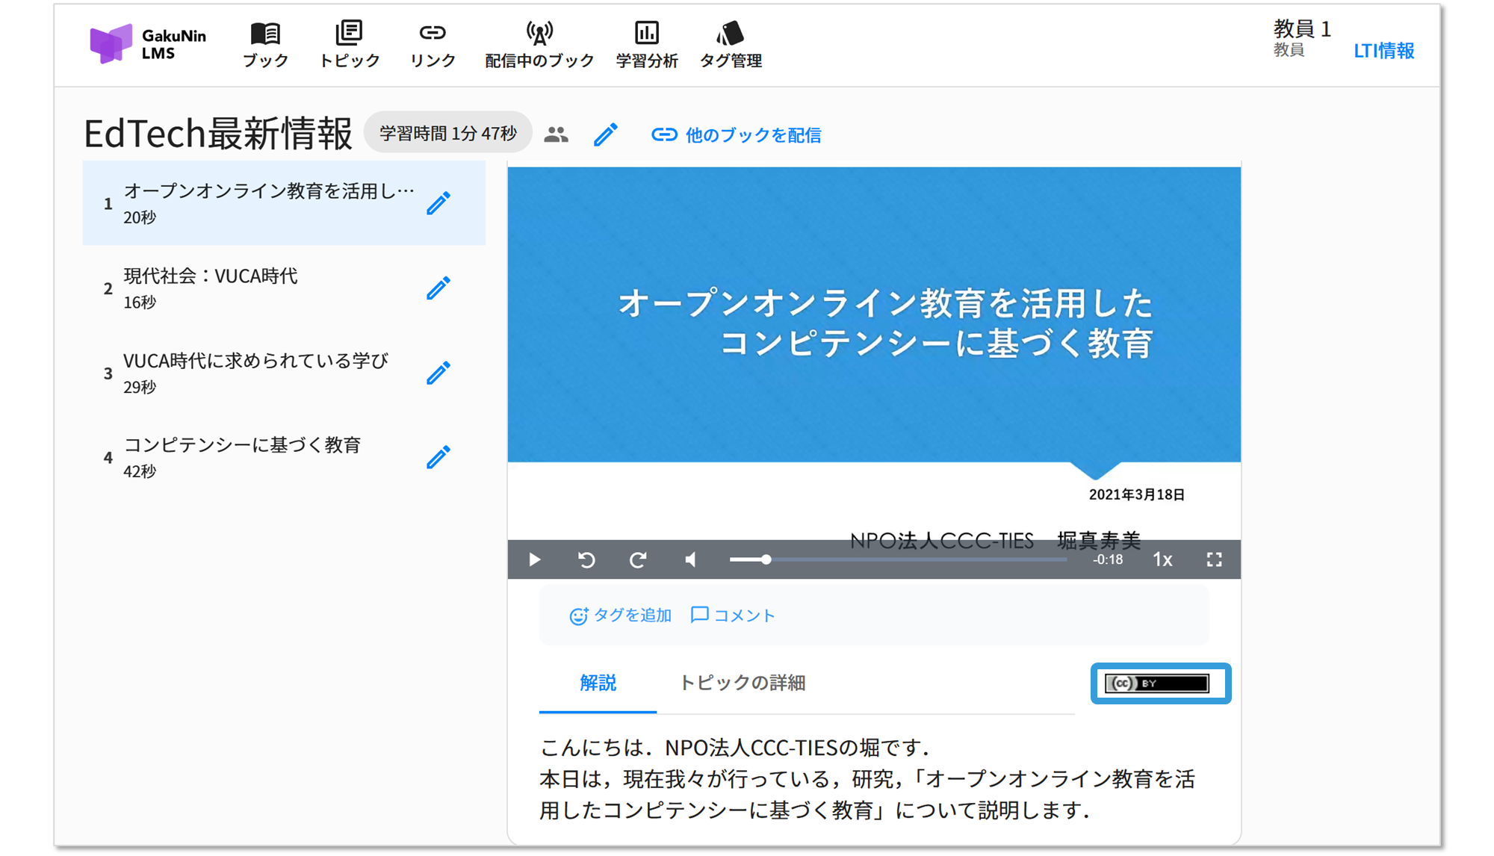Edit the EdTech最新情報 book title
1494x856 pixels.
605,134
